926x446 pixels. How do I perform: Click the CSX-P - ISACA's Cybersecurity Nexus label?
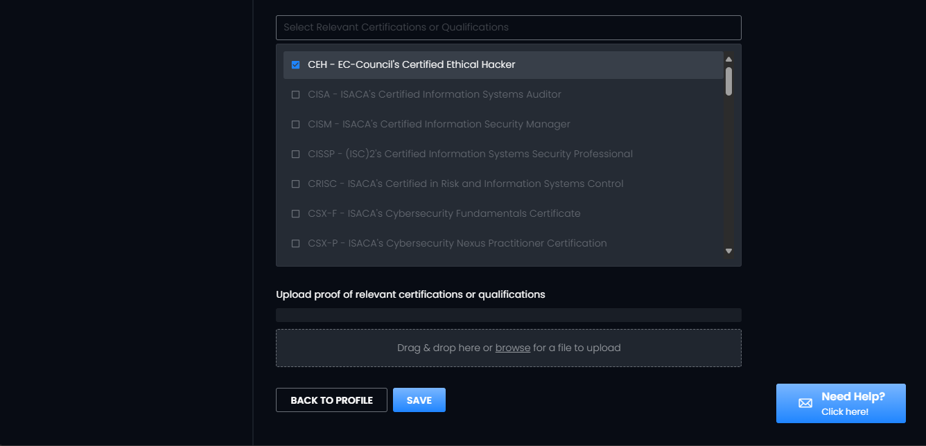pos(457,243)
